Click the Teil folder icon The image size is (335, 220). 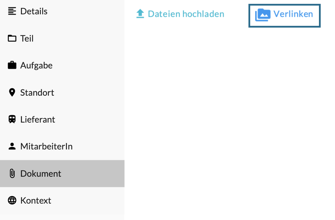12,38
